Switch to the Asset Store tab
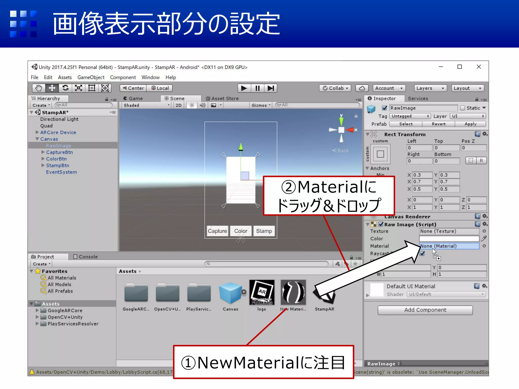519x389 pixels. [222, 99]
